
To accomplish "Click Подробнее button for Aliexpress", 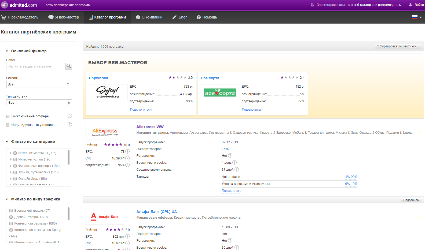I will click(411, 200).
